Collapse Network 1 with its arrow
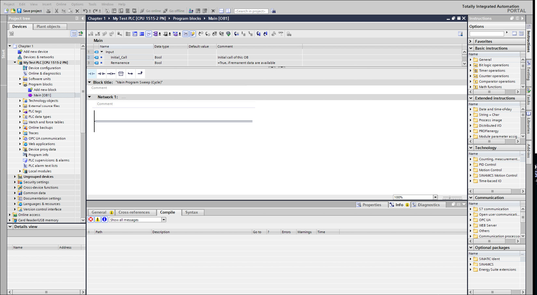 pos(89,97)
